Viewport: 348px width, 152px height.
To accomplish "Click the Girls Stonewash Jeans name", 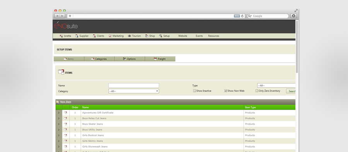I will pos(95,147).
